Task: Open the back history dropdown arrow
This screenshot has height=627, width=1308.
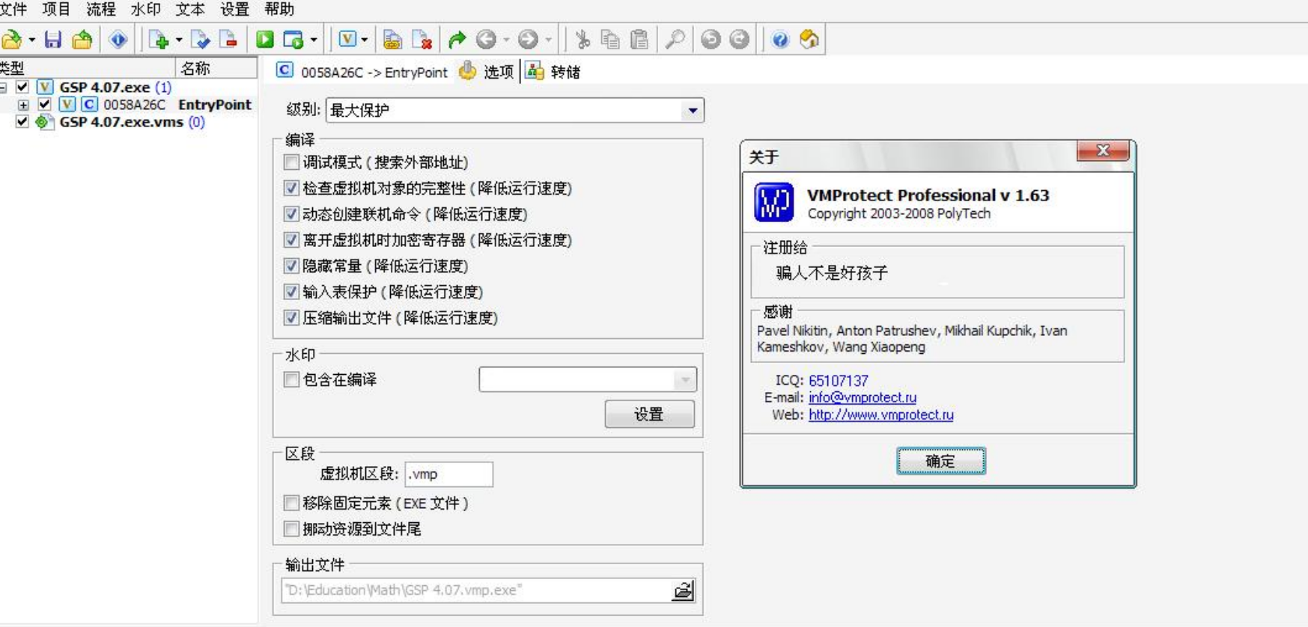Action: click(x=506, y=40)
